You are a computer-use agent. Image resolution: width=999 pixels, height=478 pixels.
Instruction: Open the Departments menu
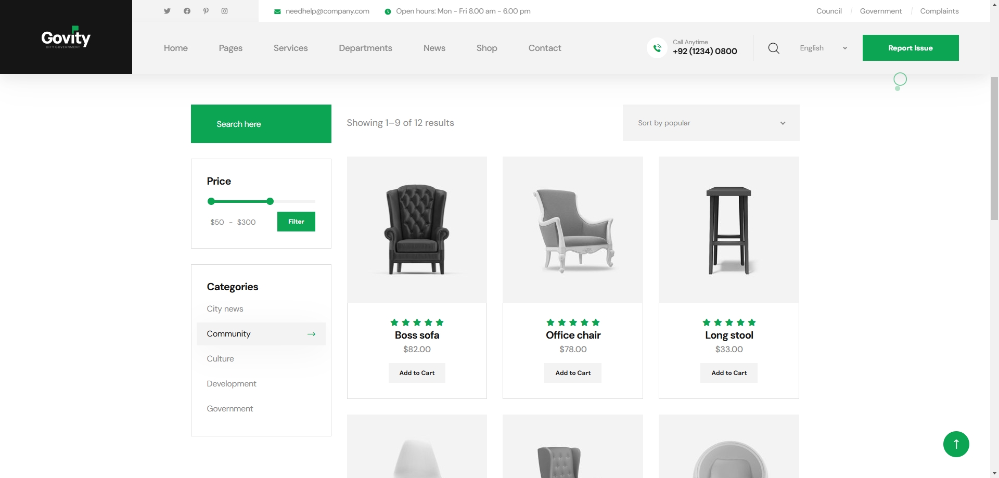click(366, 48)
